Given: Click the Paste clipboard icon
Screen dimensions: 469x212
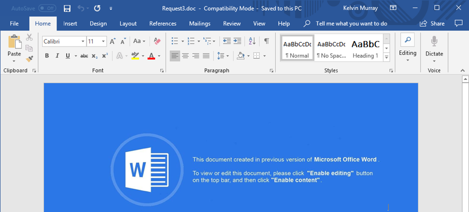Looking at the screenshot, I should click(15, 41).
